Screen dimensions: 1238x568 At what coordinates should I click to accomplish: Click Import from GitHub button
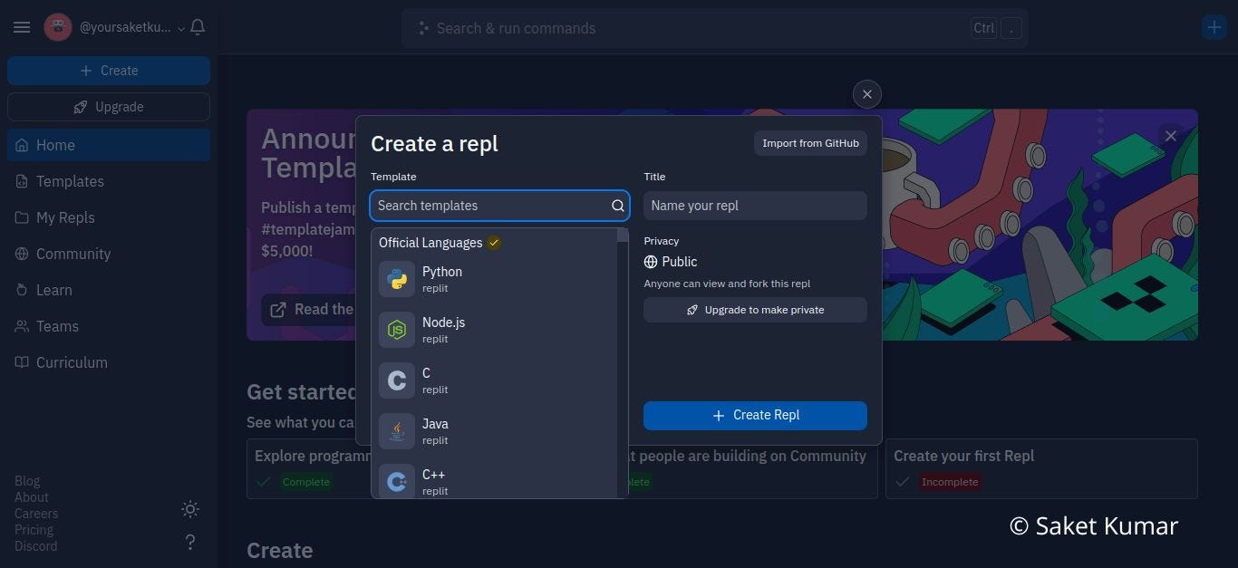[810, 143]
